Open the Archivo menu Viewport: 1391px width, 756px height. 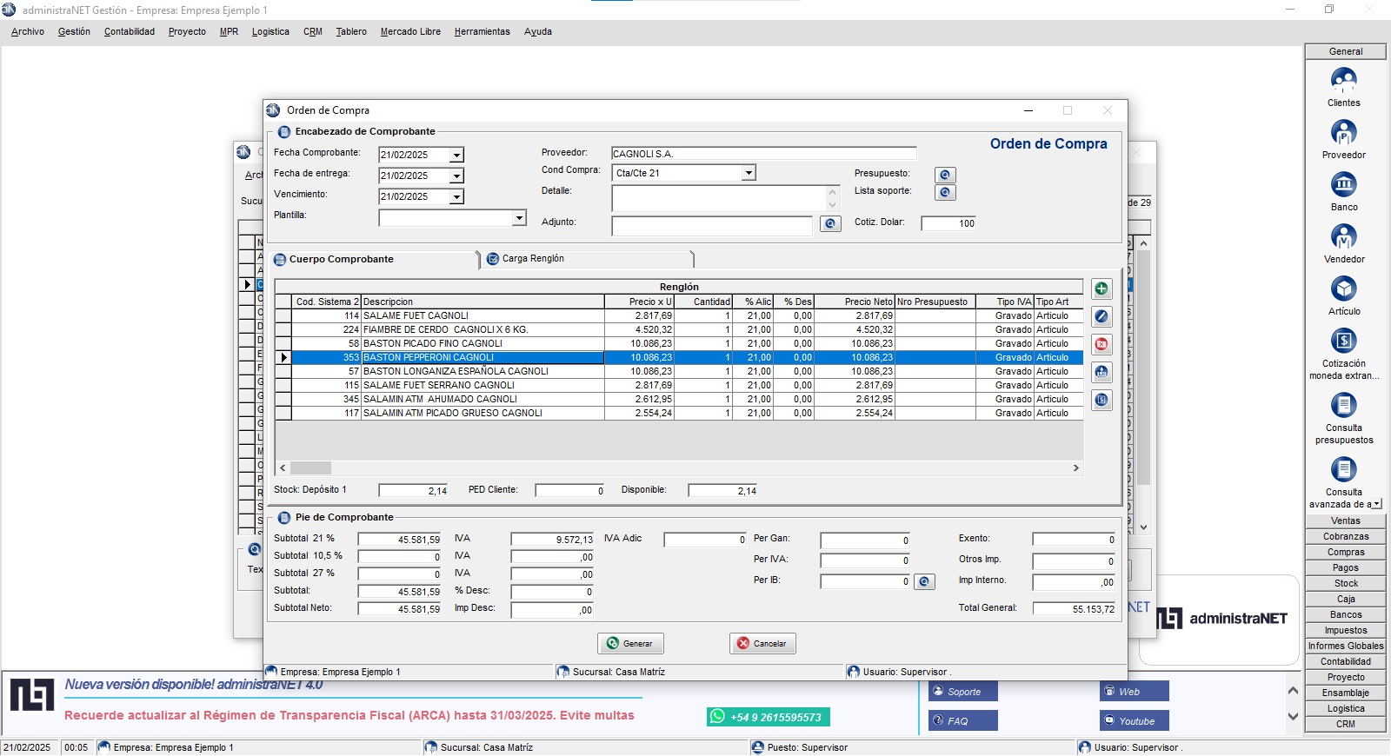click(28, 31)
